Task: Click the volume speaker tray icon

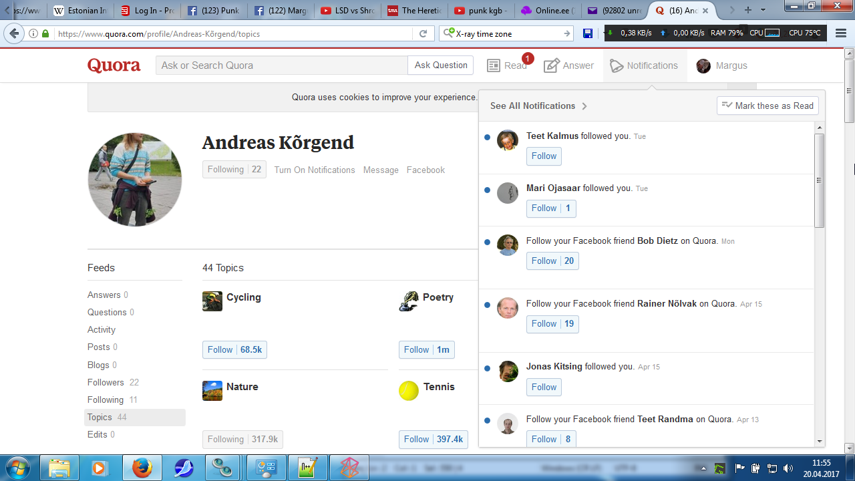Action: tap(788, 468)
